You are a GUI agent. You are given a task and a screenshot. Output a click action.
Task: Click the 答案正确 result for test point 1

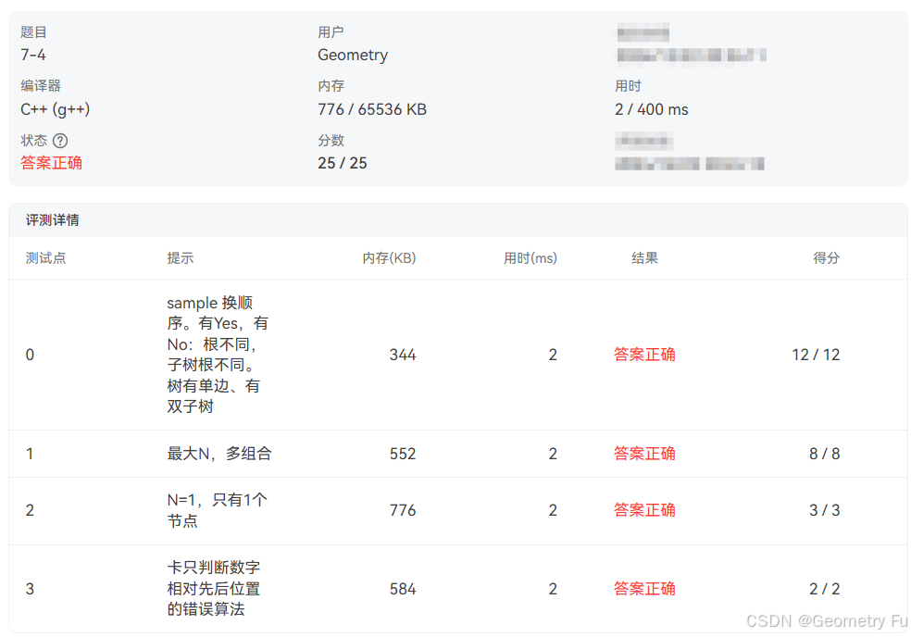(x=644, y=454)
